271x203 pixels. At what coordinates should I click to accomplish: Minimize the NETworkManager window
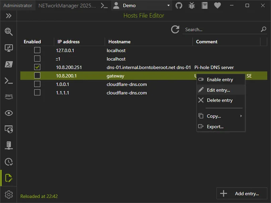click(232, 6)
